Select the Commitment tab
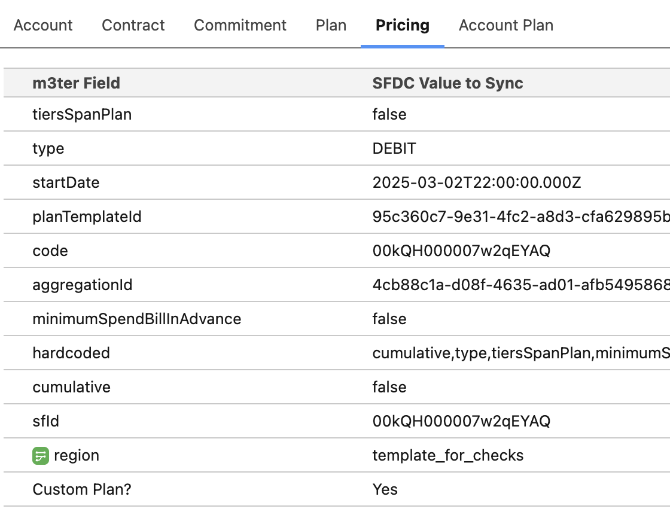The width and height of the screenshot is (670, 524). (240, 26)
